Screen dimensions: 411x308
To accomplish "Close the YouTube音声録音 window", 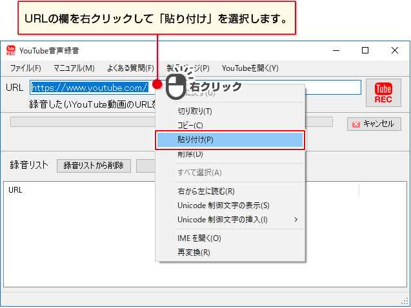I will pyautogui.click(x=395, y=50).
